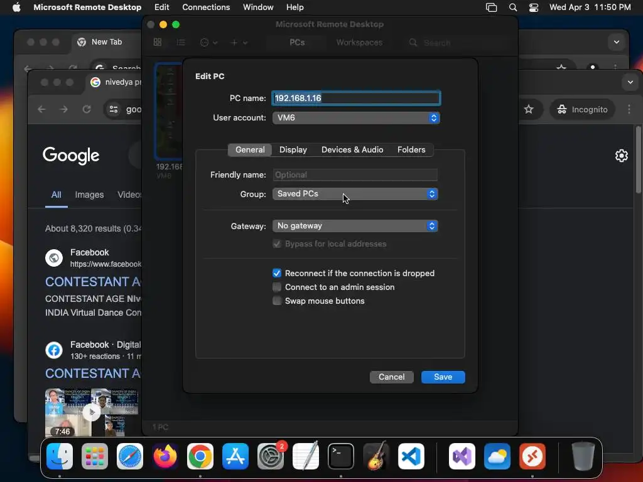
Task: Click the site info icon in Chrome address bar
Action: [114, 109]
